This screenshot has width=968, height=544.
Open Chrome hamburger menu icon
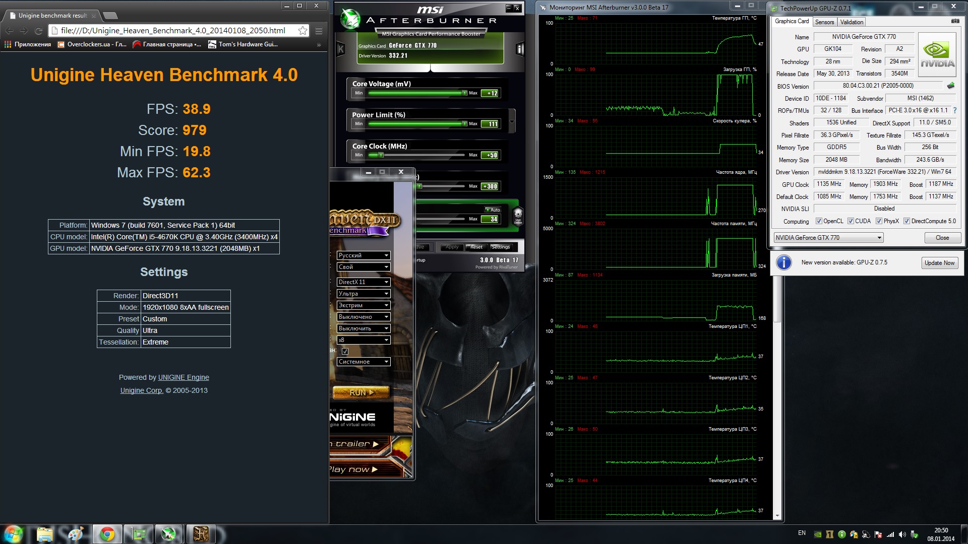(319, 31)
